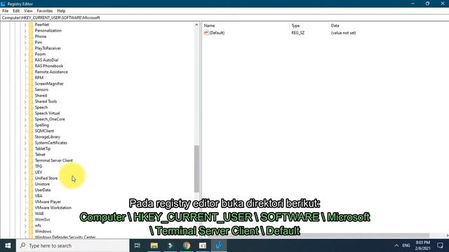Image resolution: width=449 pixels, height=252 pixels.
Task: Click the WcmSvc folder icon
Action: click(31, 219)
